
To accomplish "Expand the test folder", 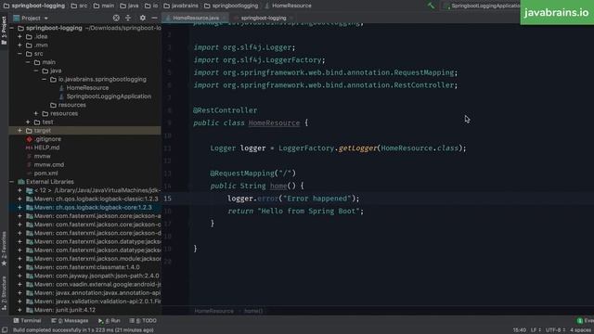I will pyautogui.click(x=28, y=122).
